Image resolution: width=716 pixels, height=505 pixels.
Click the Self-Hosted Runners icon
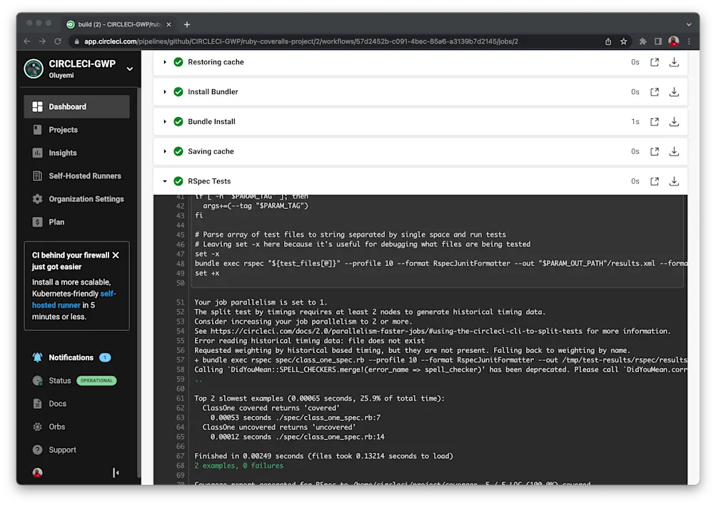tap(37, 175)
